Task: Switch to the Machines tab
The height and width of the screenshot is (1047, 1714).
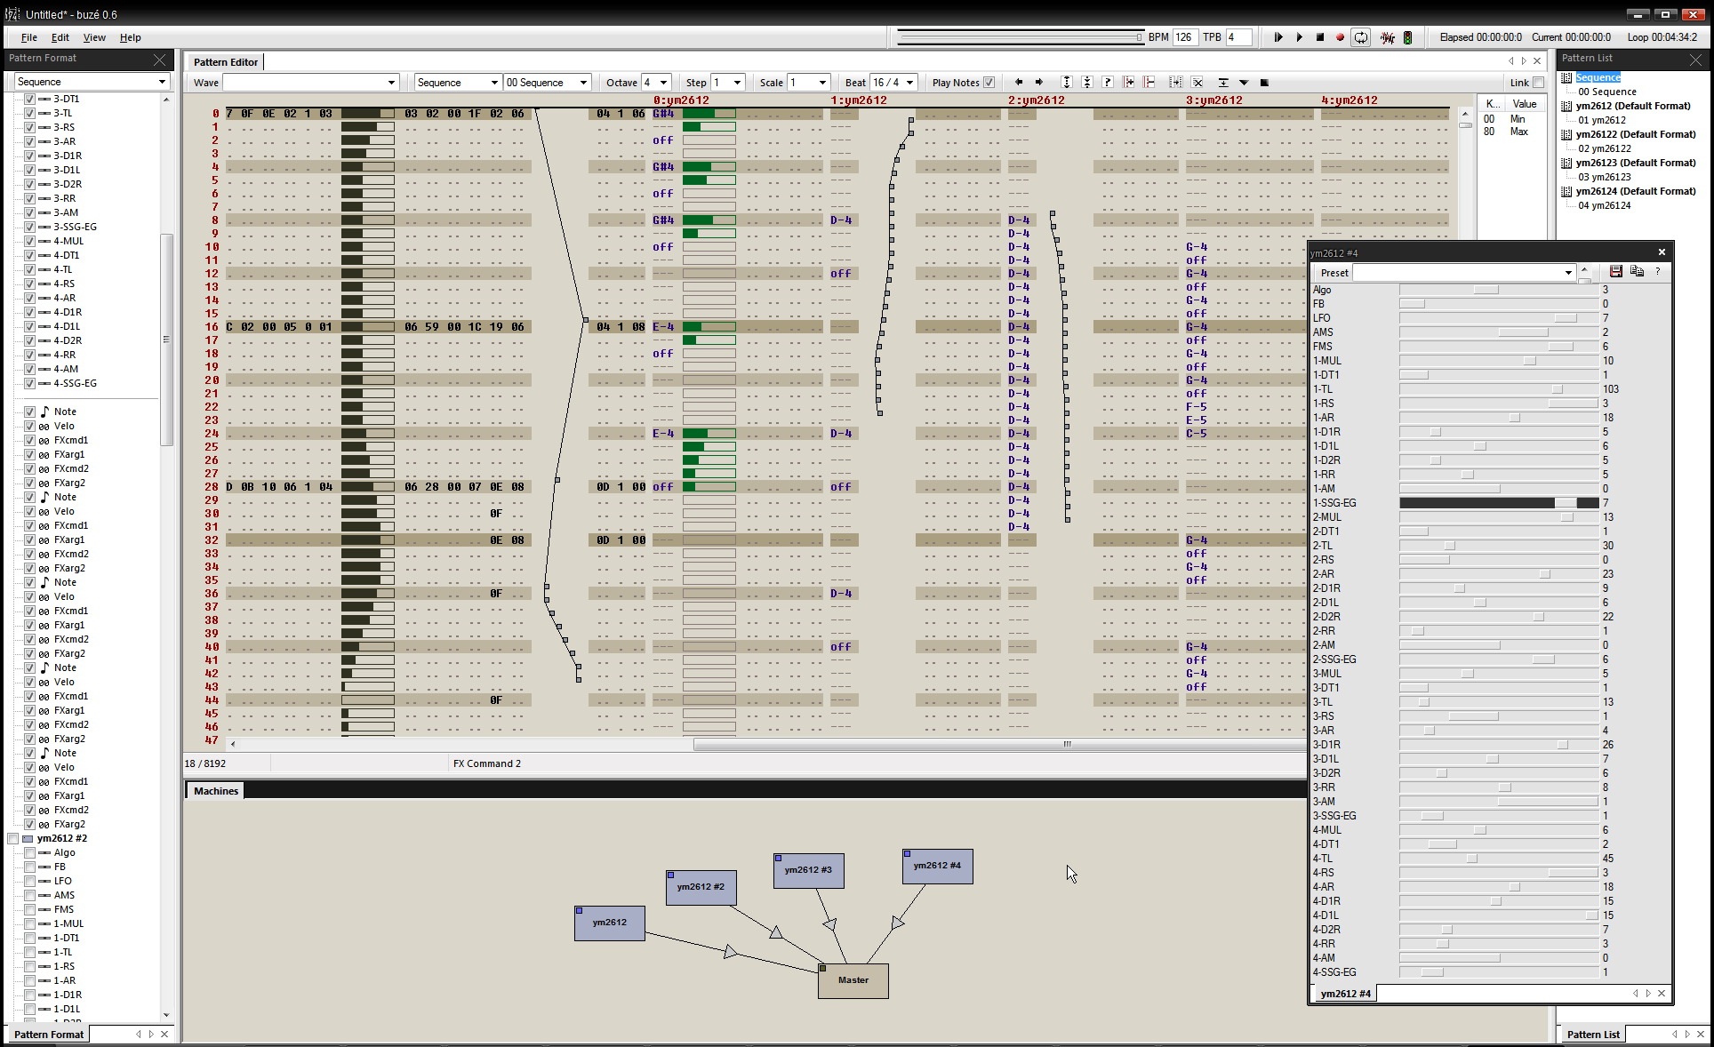Action: (x=216, y=791)
